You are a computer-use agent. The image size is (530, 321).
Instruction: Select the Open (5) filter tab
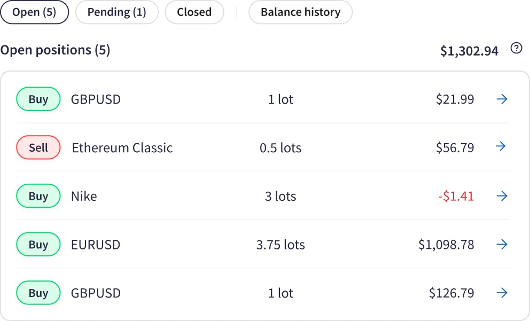coord(34,12)
